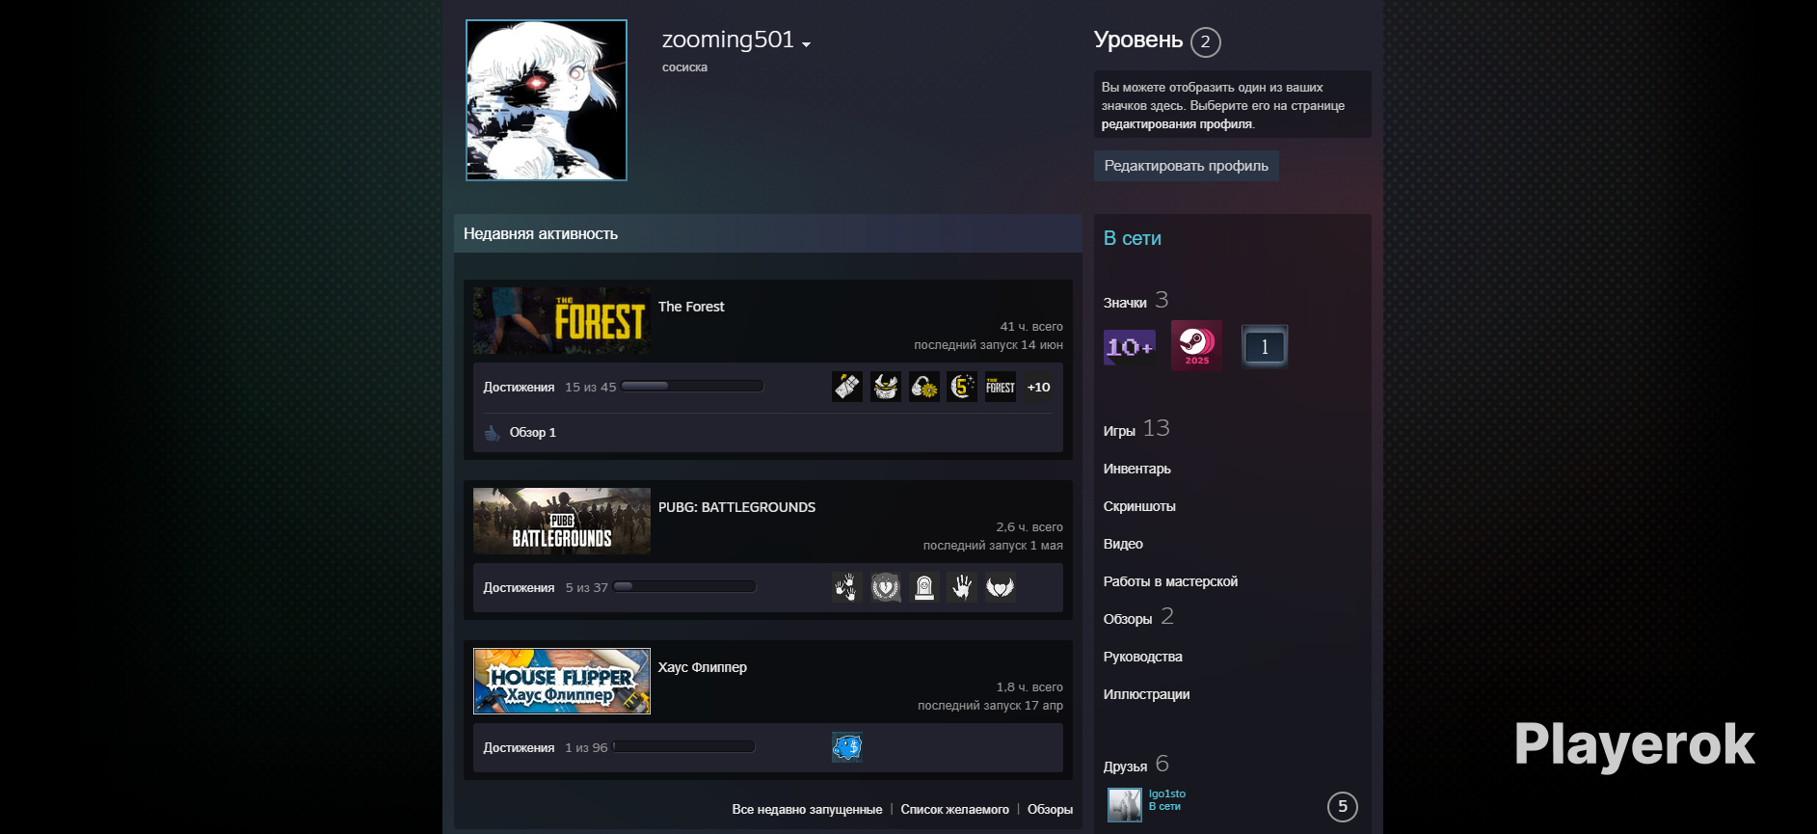Image resolution: width=1817 pixels, height=834 pixels.
Task: Click the Редактировать профиль button
Action: [x=1187, y=166]
